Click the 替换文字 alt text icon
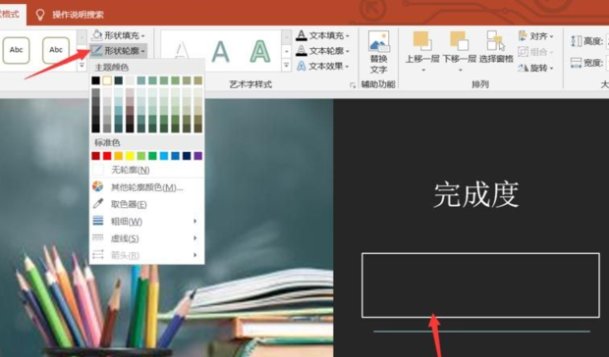609x357 pixels. [x=379, y=41]
